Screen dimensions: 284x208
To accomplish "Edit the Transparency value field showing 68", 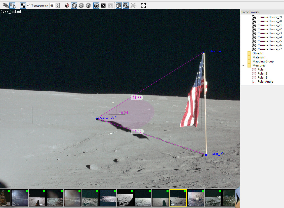I will pos(53,6).
